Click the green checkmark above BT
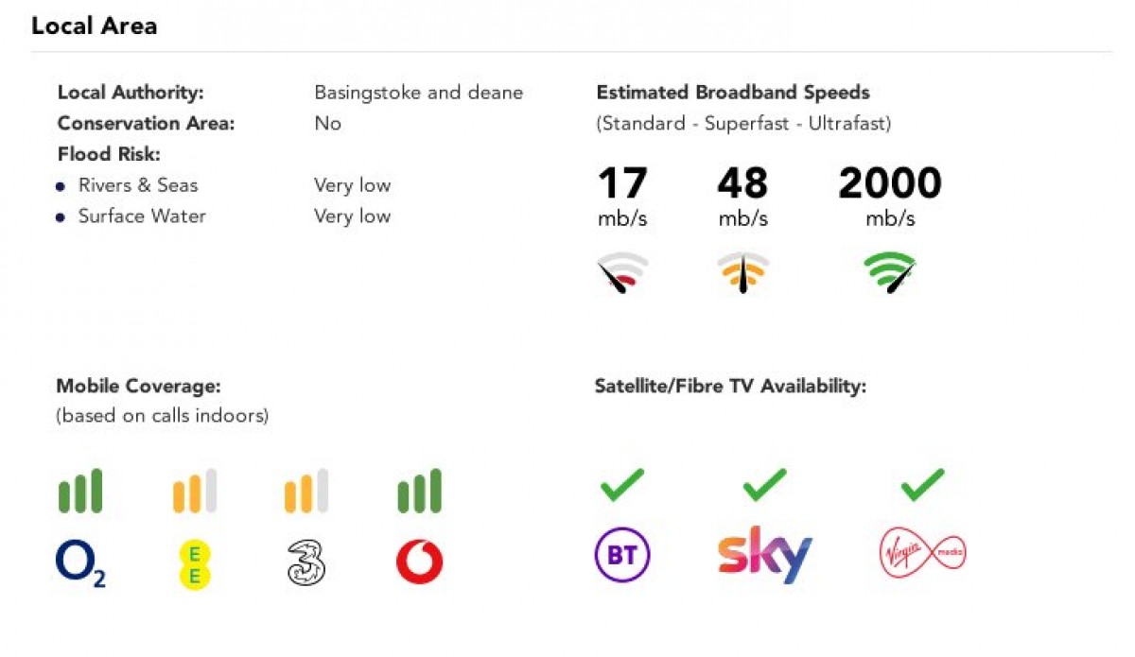This screenshot has height=657, width=1135. point(622,484)
